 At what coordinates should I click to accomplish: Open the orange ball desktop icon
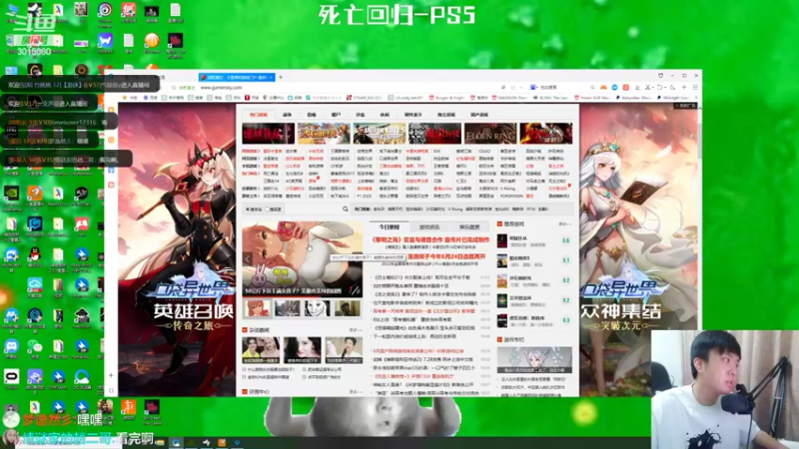click(152, 40)
